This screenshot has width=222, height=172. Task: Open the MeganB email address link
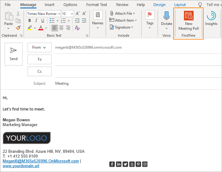[x=40, y=161]
